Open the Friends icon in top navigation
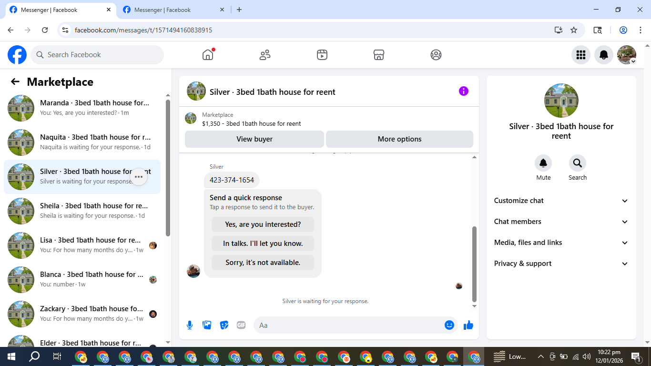This screenshot has width=651, height=366. click(x=265, y=55)
